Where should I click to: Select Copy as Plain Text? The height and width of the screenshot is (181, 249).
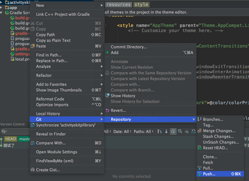tap(67, 40)
